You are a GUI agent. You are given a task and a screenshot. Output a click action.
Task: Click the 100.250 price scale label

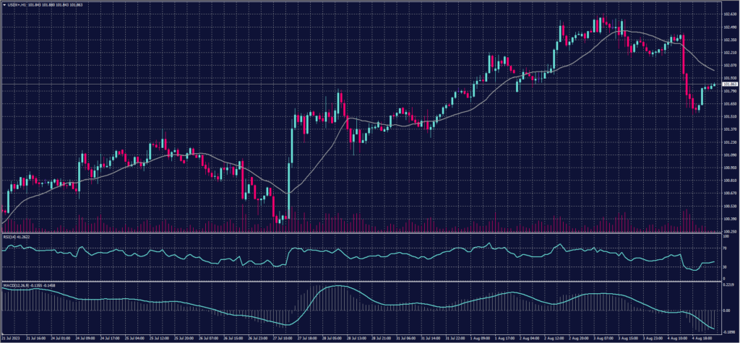728,231
